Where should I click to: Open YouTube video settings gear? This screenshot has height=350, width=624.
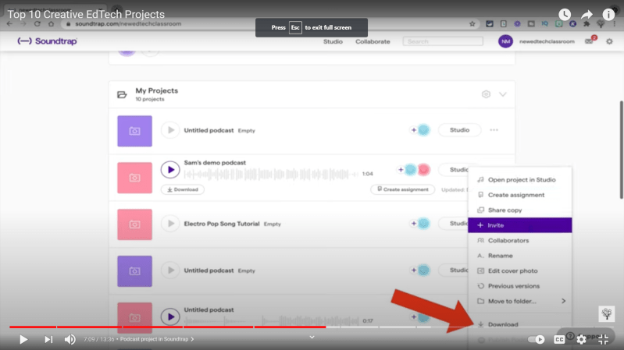(x=581, y=339)
